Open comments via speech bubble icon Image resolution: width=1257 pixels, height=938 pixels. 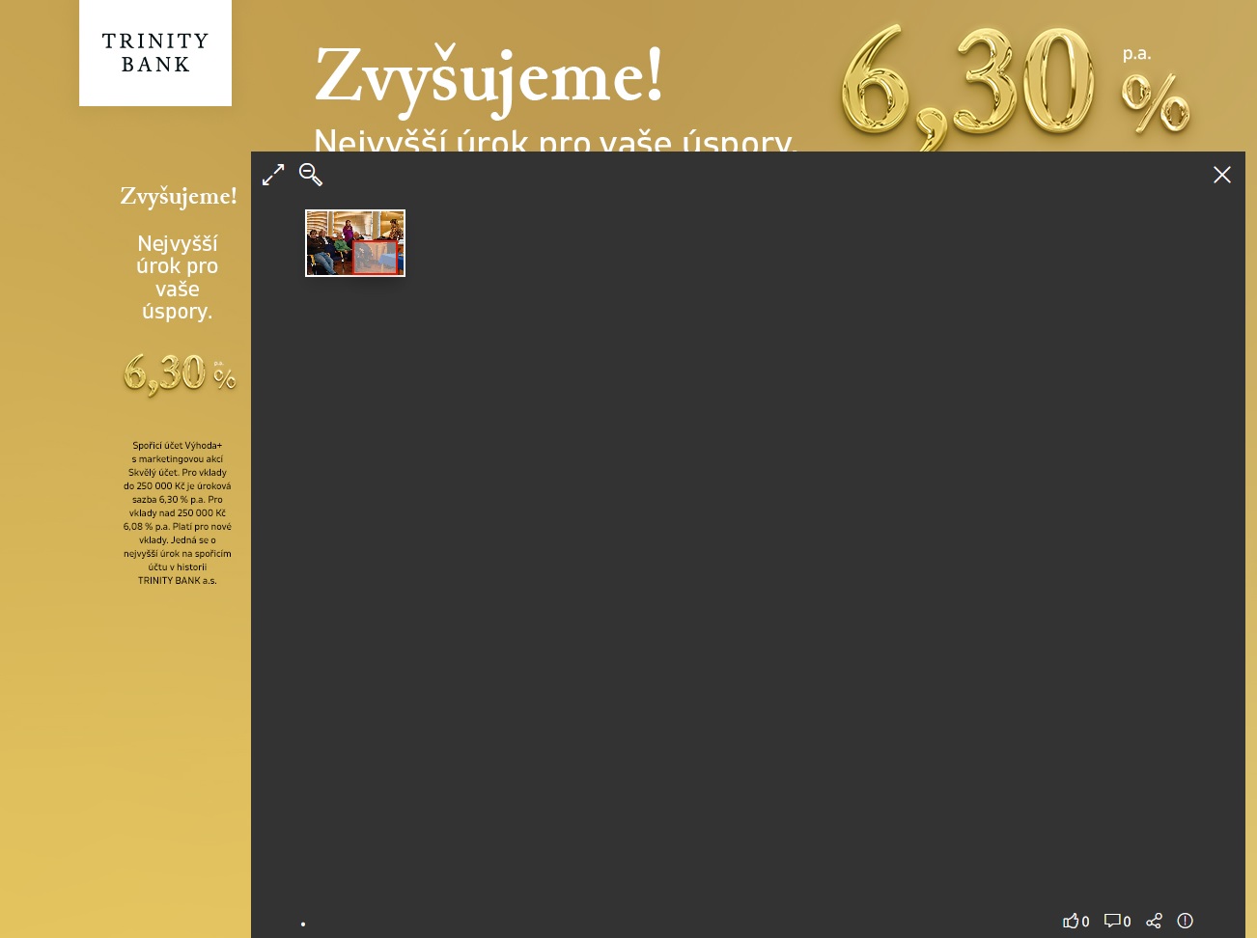click(x=1112, y=921)
